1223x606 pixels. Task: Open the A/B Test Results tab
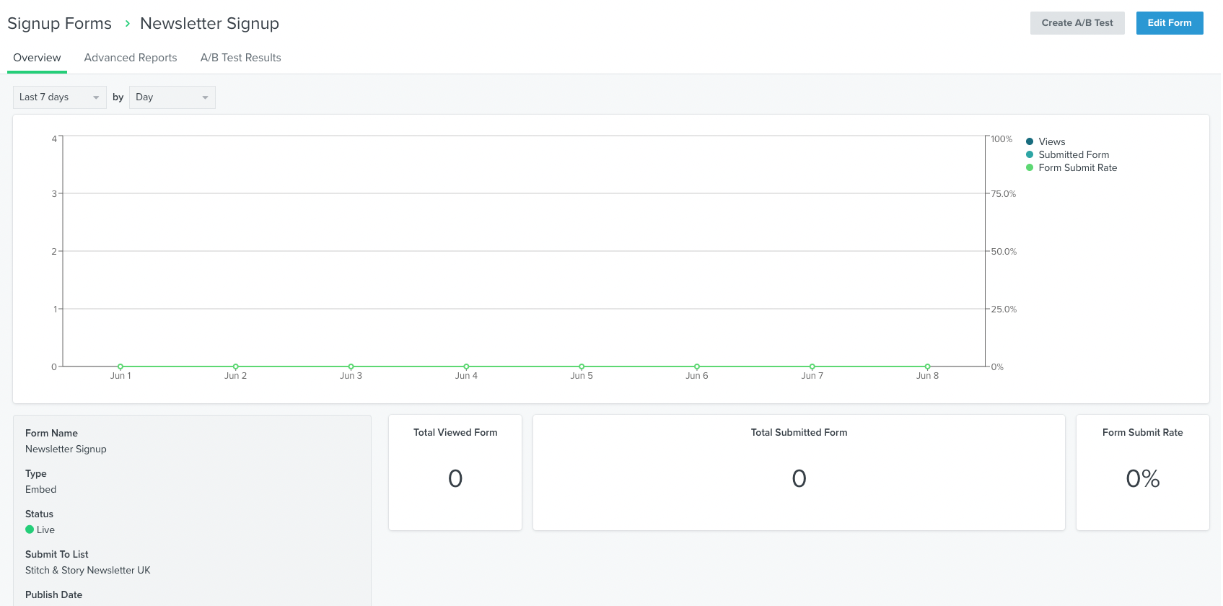[241, 58]
